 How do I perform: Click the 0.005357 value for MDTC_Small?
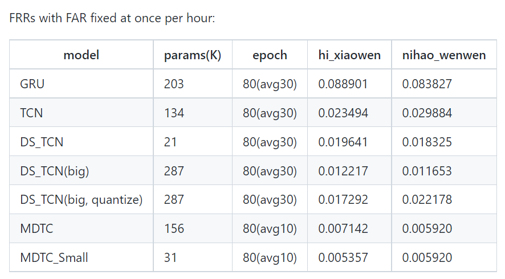point(343,258)
